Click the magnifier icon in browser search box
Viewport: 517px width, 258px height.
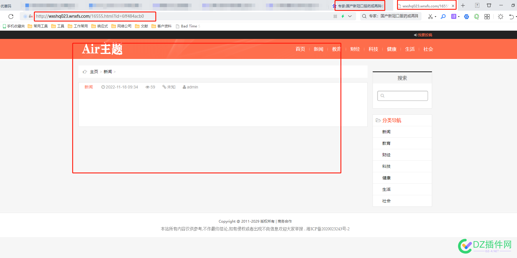364,16
